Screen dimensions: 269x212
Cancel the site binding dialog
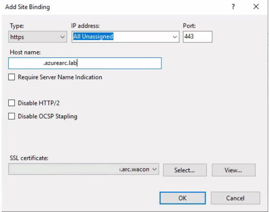click(x=235, y=198)
